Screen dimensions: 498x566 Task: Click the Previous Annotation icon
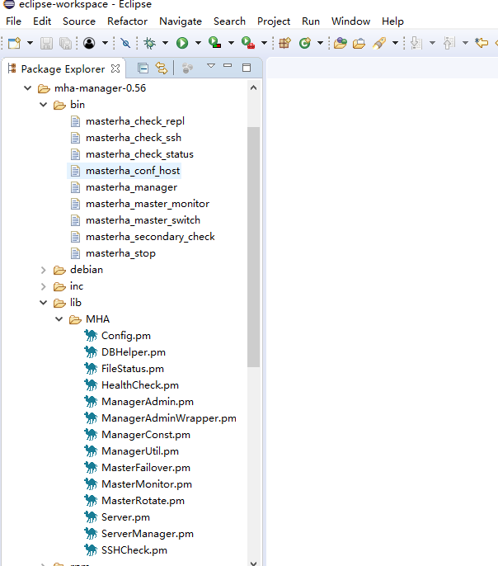(449, 43)
